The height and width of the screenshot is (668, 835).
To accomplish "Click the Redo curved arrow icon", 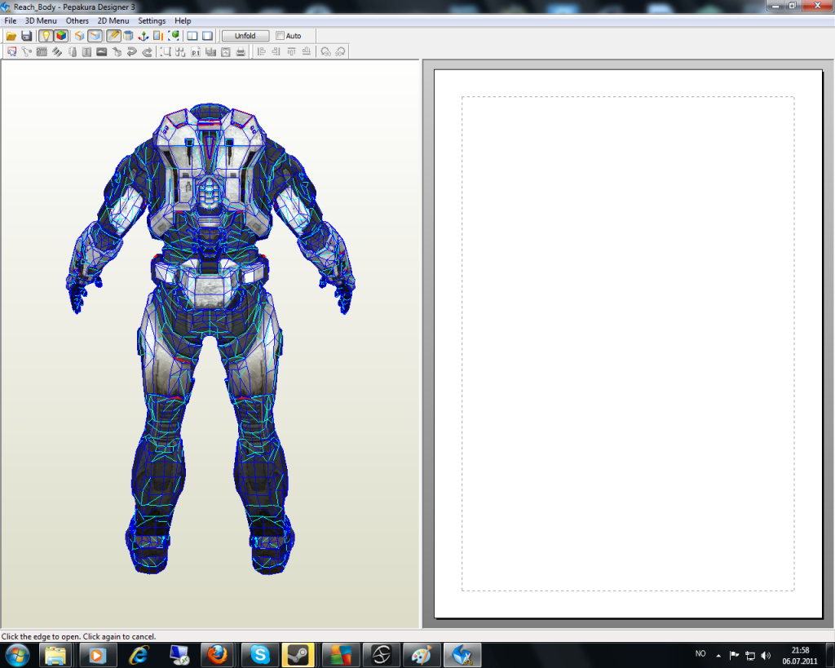I will click(147, 51).
